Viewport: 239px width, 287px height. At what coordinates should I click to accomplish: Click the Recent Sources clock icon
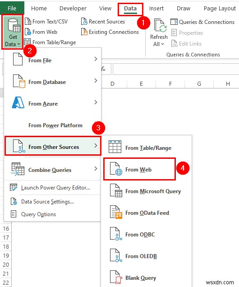84,22
